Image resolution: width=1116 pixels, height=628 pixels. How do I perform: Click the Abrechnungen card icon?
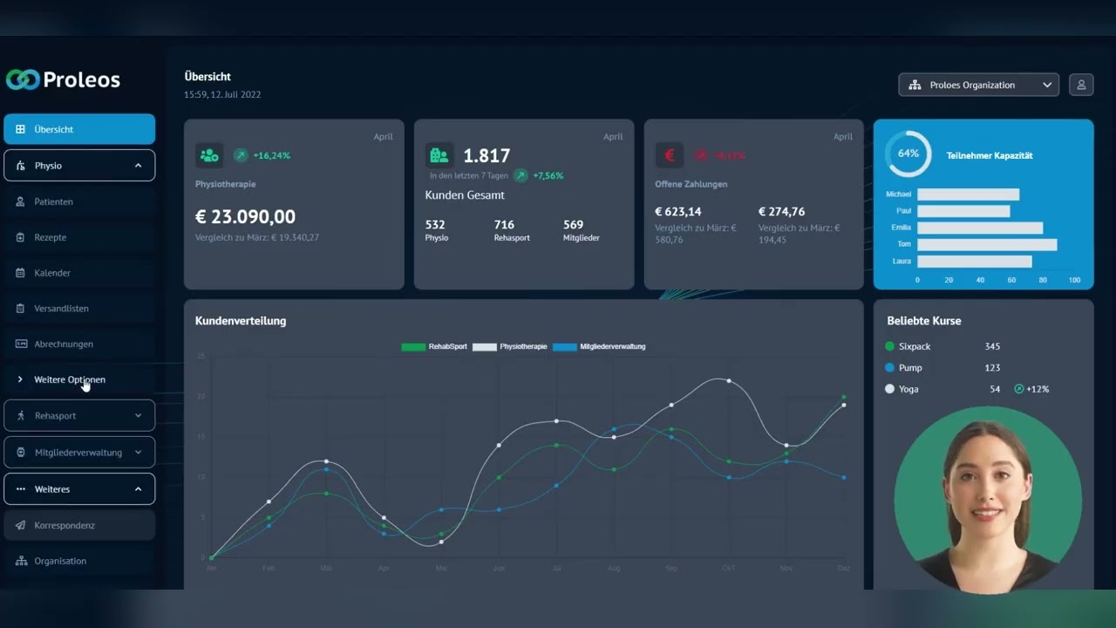pyautogui.click(x=21, y=344)
